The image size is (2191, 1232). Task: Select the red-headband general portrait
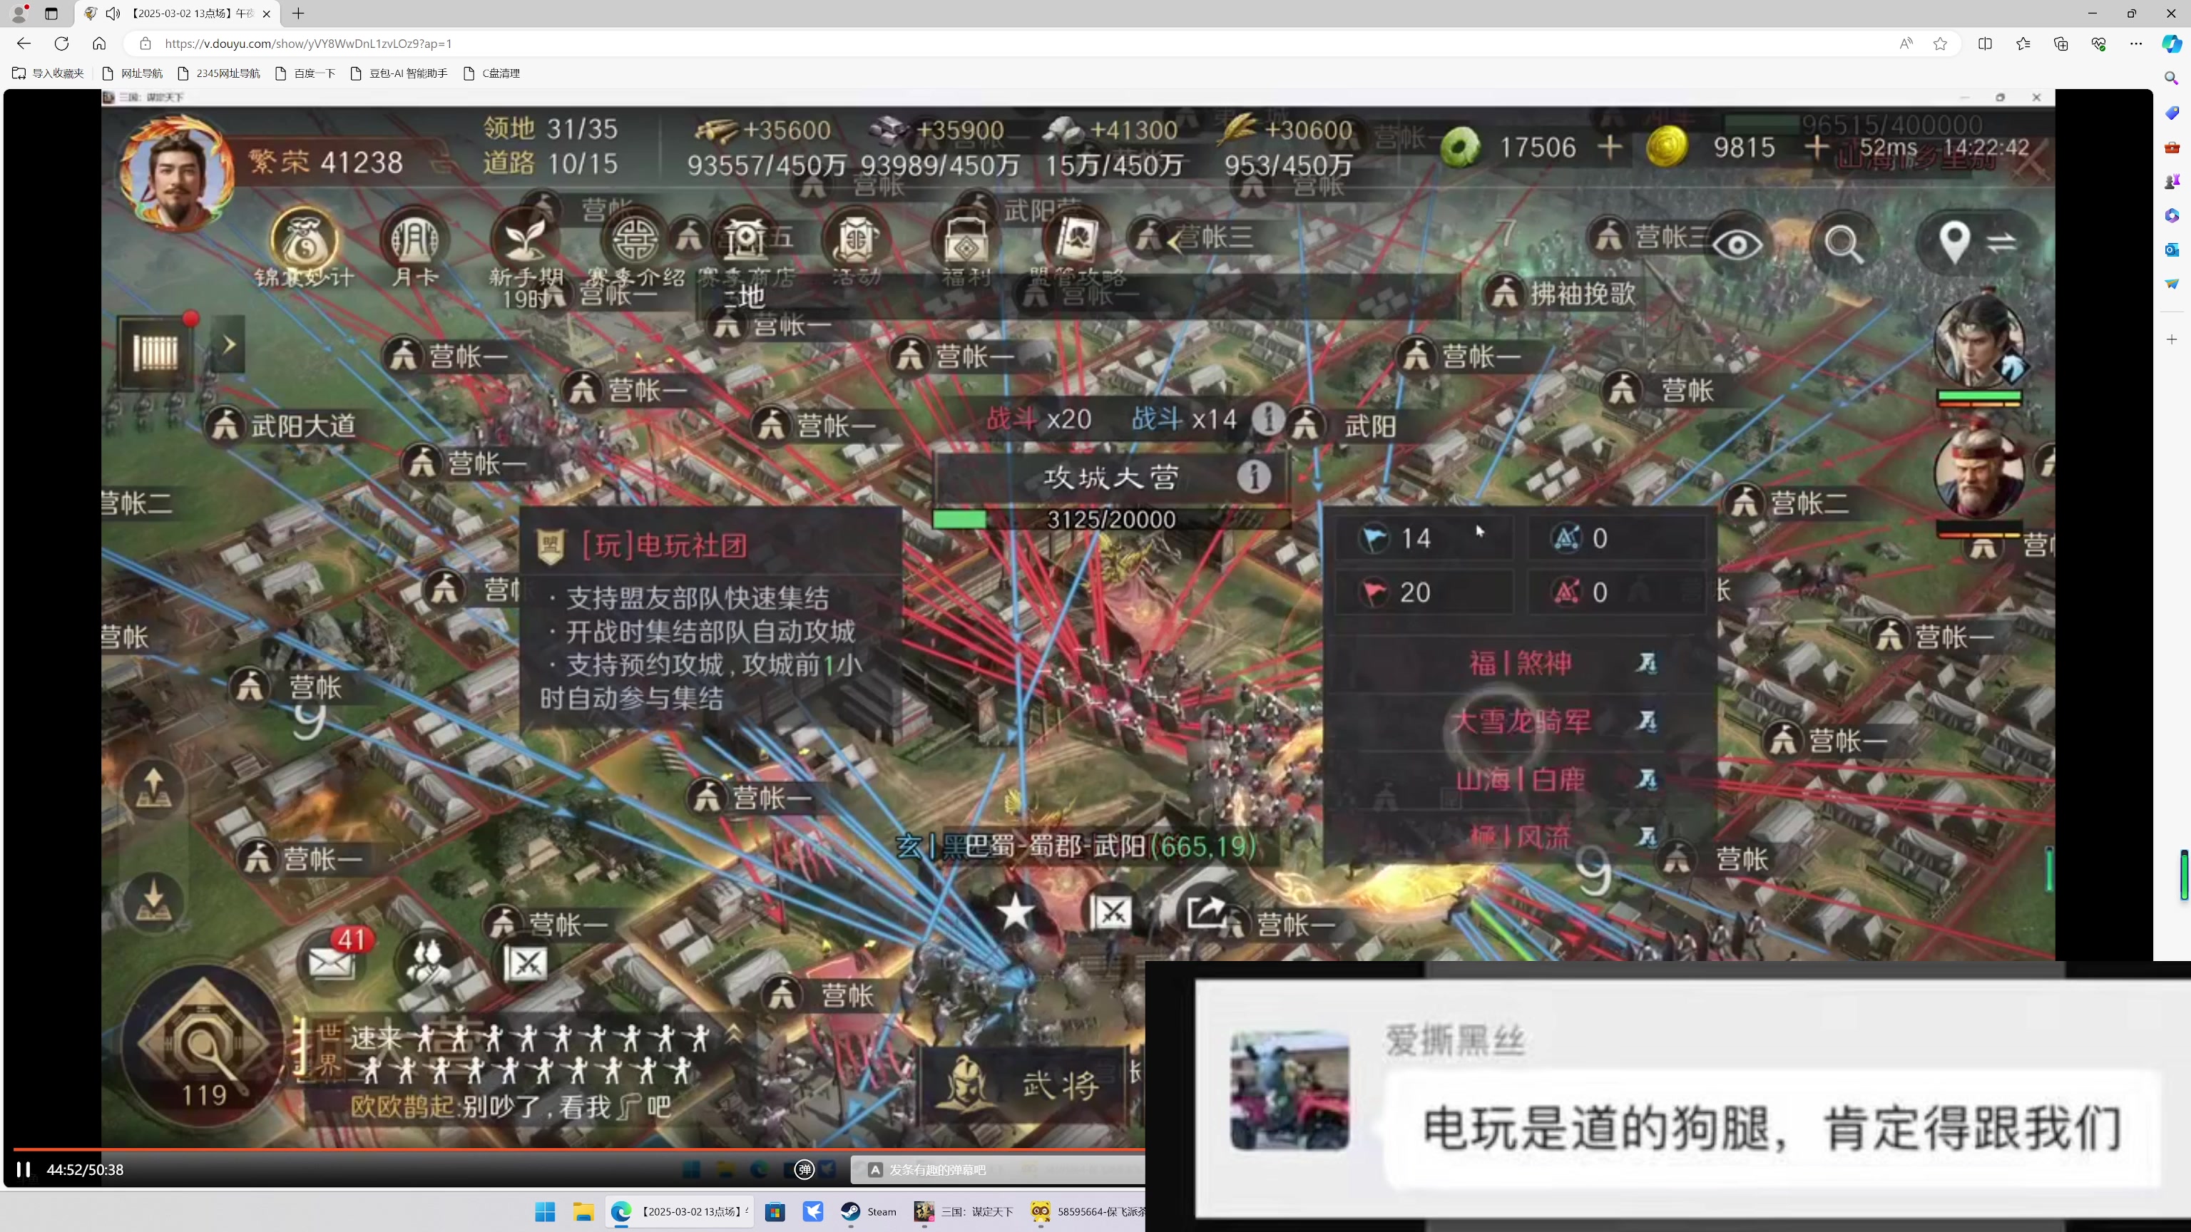(1978, 471)
